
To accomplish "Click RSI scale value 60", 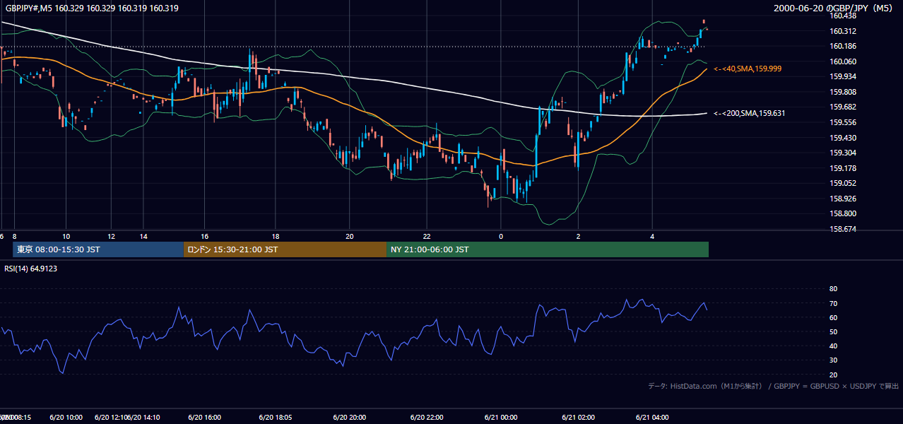I will tap(833, 317).
